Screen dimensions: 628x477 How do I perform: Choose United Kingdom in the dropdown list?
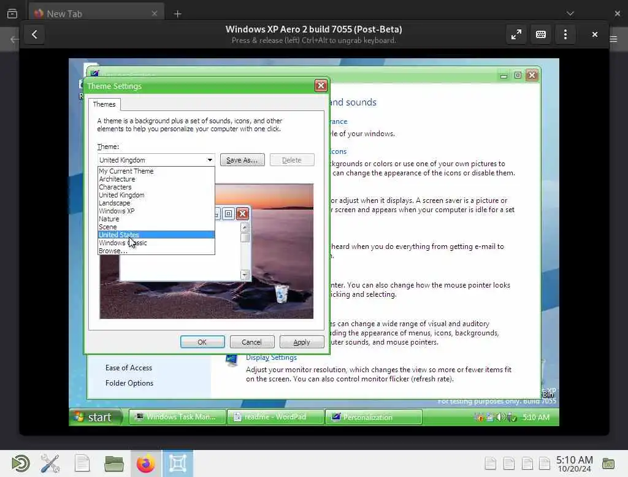156,195
